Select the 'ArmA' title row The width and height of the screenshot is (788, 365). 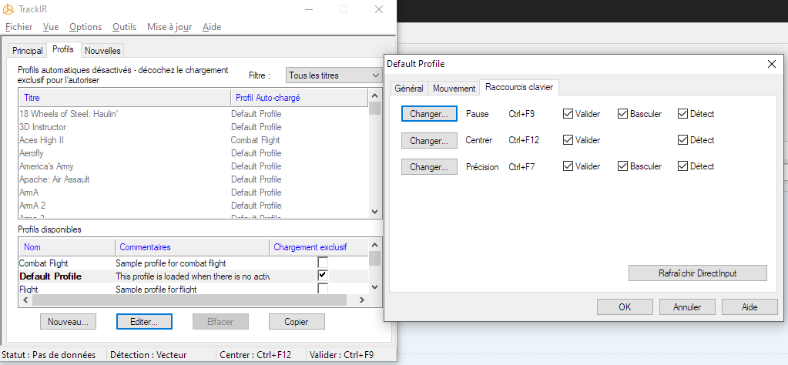tap(193, 193)
